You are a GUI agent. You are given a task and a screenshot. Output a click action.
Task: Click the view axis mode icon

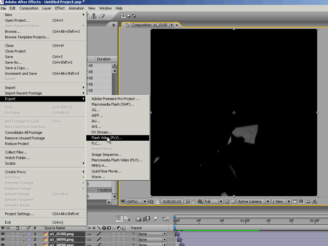coord(134,16)
